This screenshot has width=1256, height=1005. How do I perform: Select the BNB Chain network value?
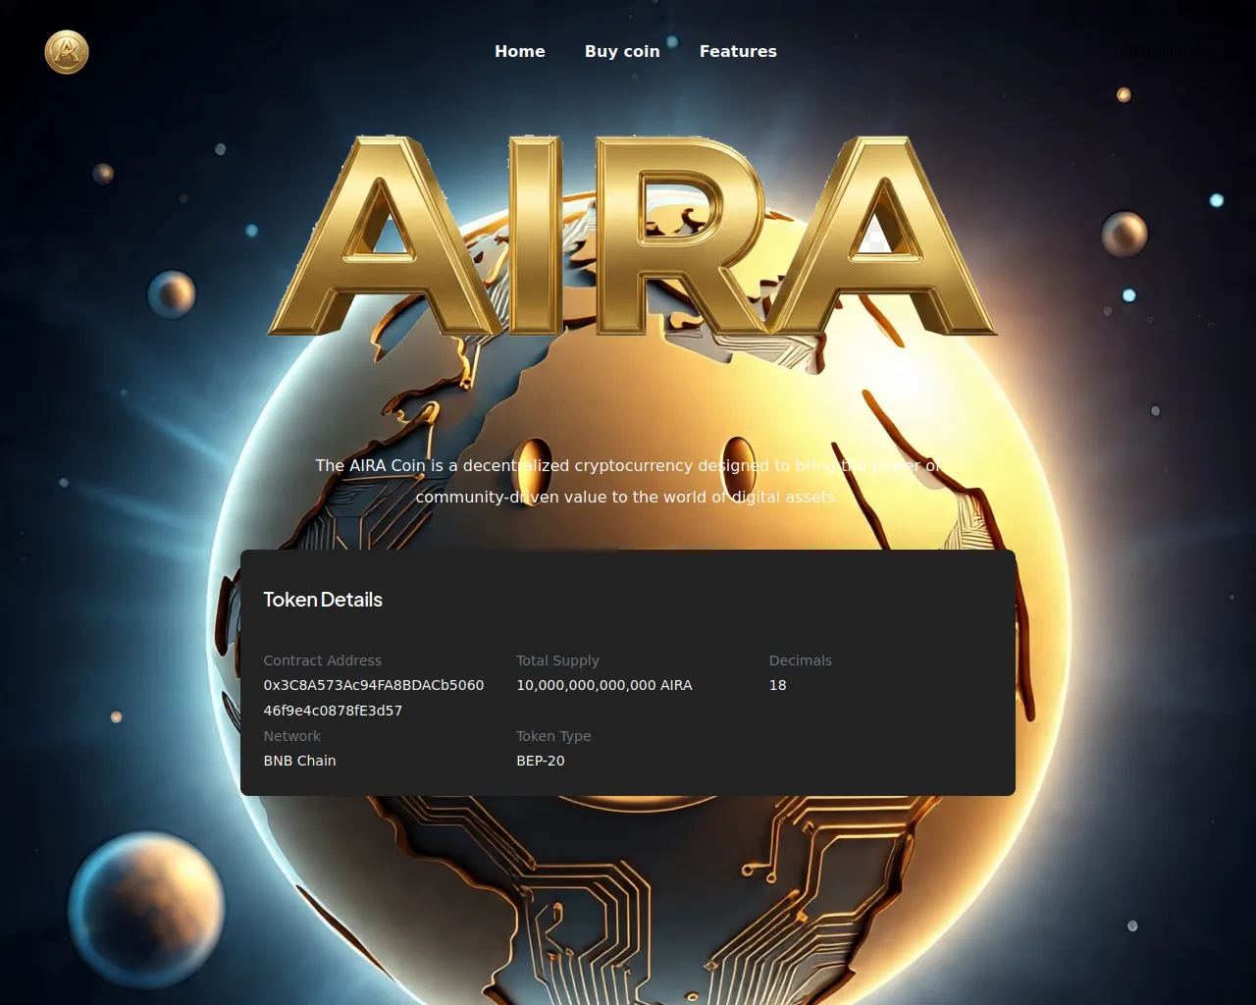(299, 761)
